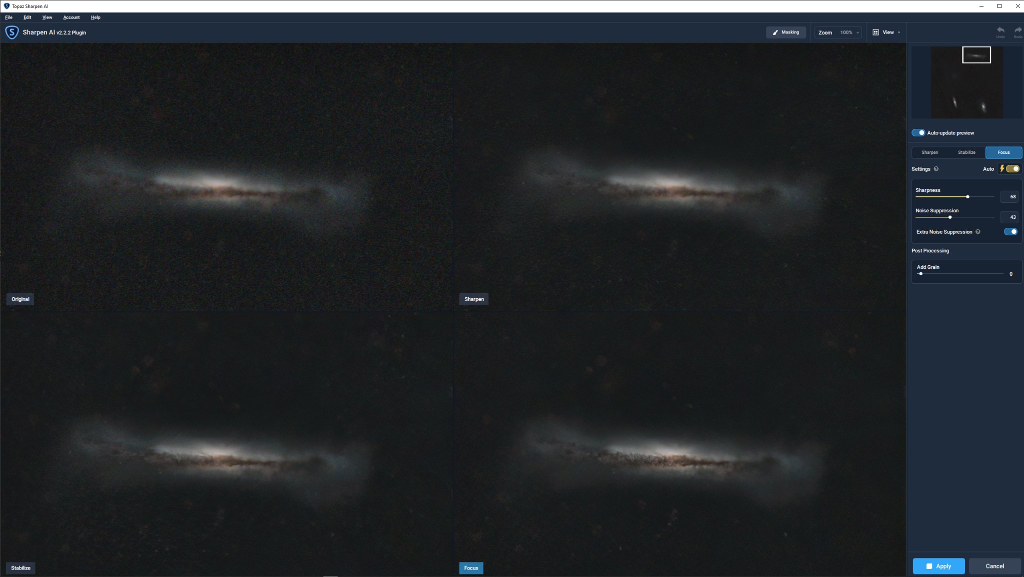Disable the Auto settings toggle
The image size is (1024, 577).
tap(1012, 169)
